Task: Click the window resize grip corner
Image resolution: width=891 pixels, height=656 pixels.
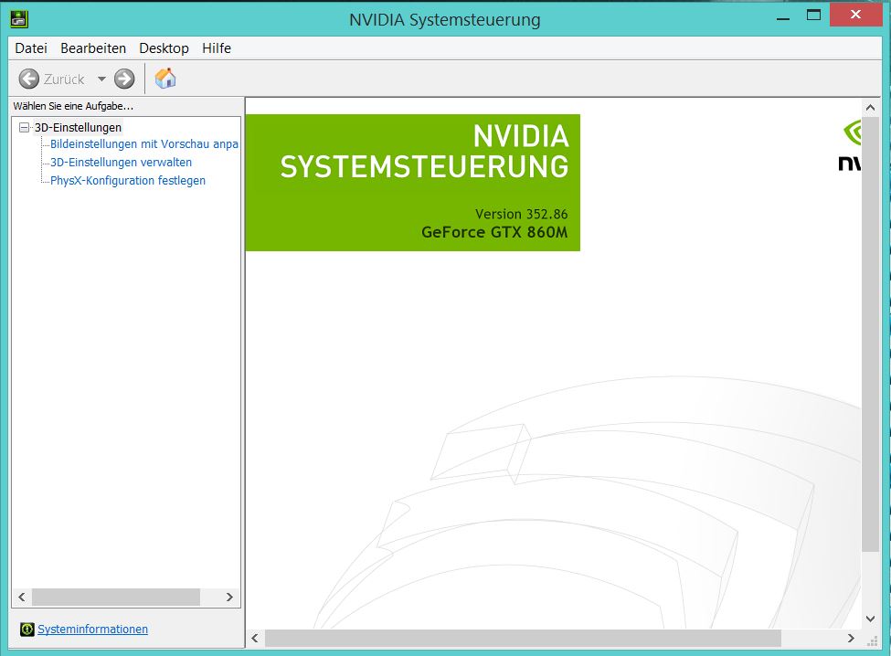Action: tap(872, 640)
